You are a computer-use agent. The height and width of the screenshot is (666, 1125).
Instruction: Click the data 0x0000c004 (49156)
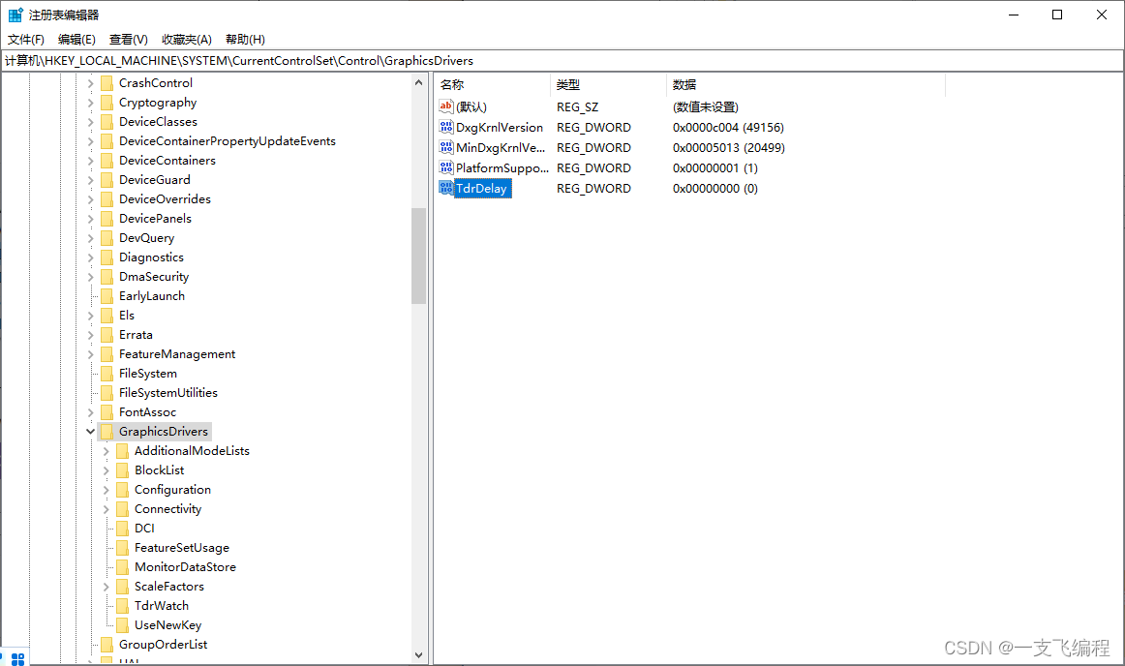pyautogui.click(x=728, y=127)
